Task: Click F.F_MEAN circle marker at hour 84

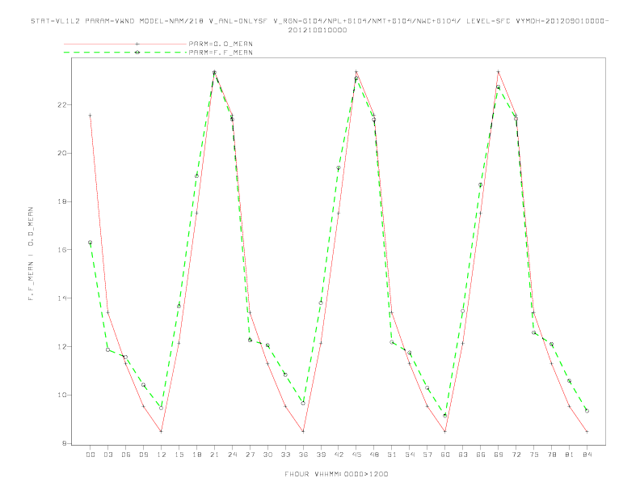Action: coord(587,411)
